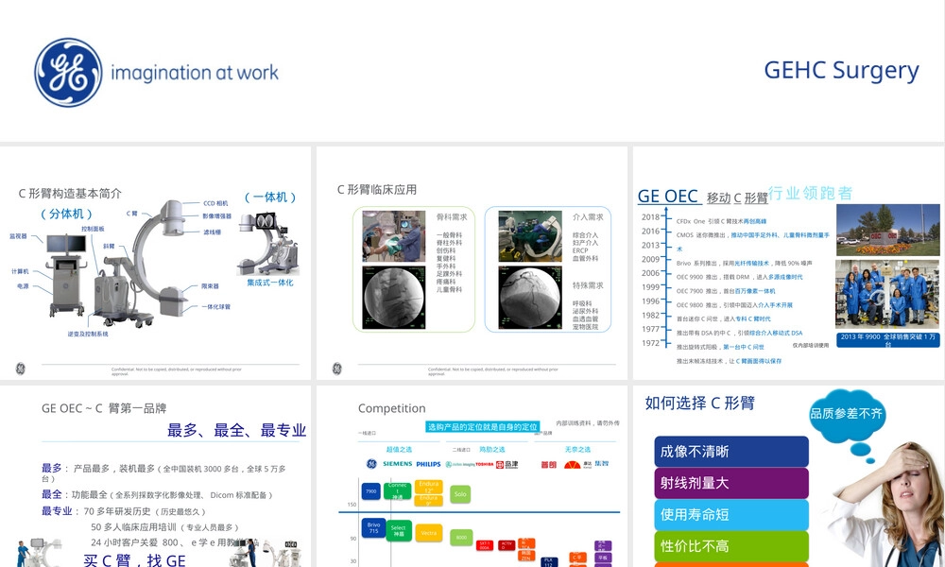Click small GE logo in C形臂构造 slide footer
The height and width of the screenshot is (567, 945).
pos(21,369)
